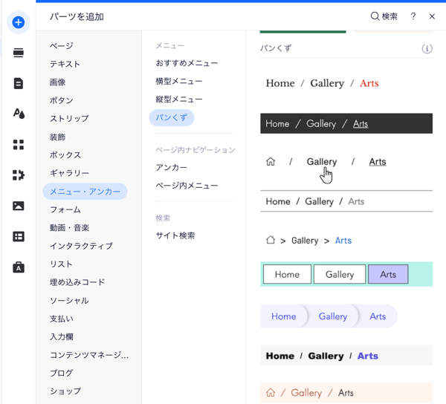
Task: Select the ボックス category
Action: click(65, 155)
